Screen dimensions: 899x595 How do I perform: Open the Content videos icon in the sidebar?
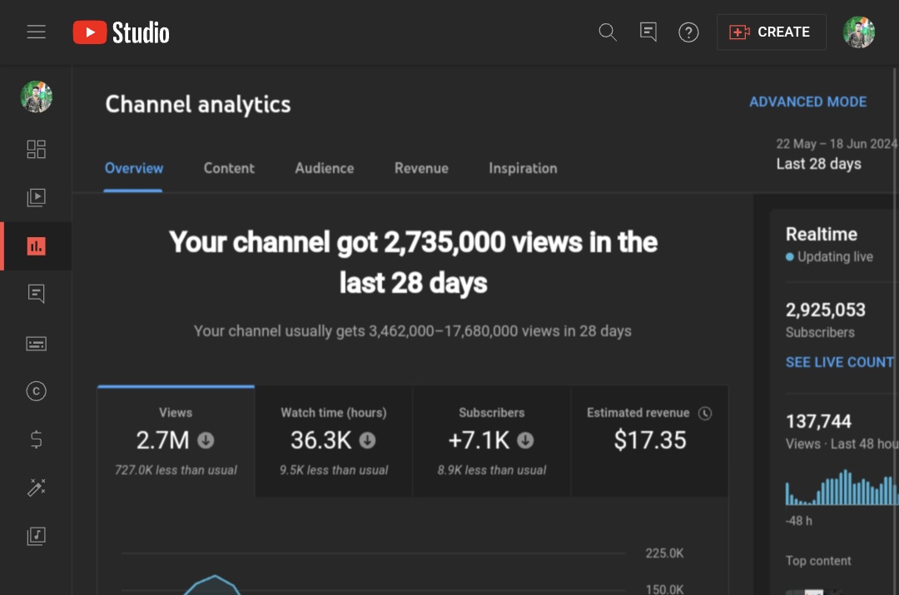[36, 197]
